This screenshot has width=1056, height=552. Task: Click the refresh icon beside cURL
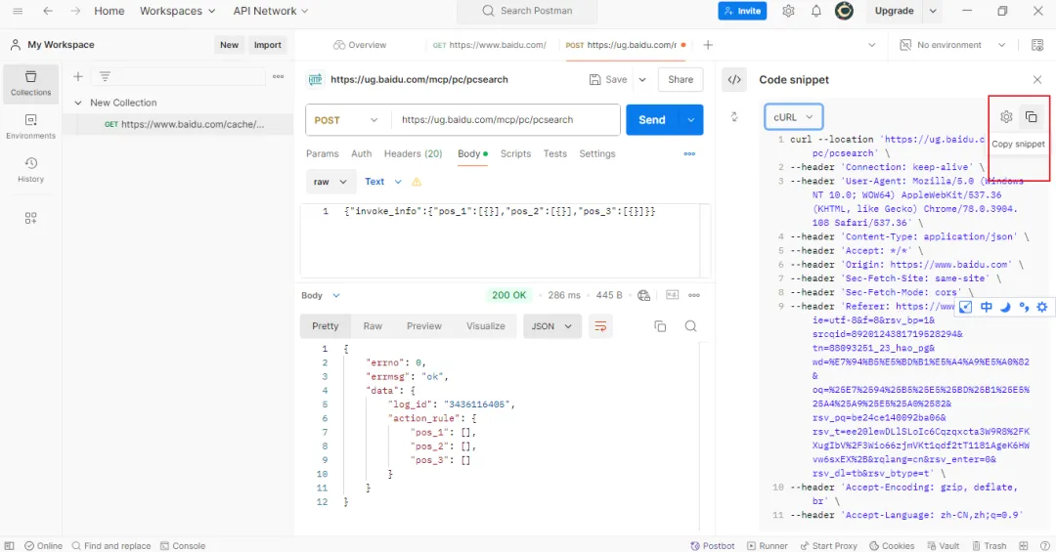click(x=734, y=117)
